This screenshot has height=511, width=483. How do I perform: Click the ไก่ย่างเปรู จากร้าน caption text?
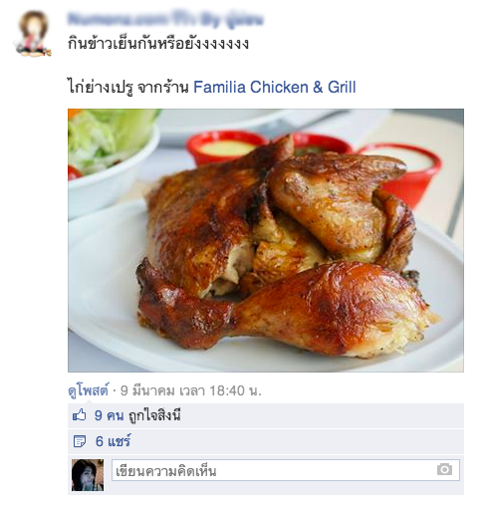point(128,88)
